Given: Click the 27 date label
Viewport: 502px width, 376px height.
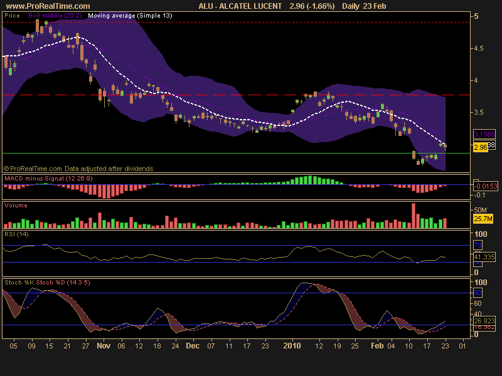Looking at the screenshot, I should coord(85,346).
